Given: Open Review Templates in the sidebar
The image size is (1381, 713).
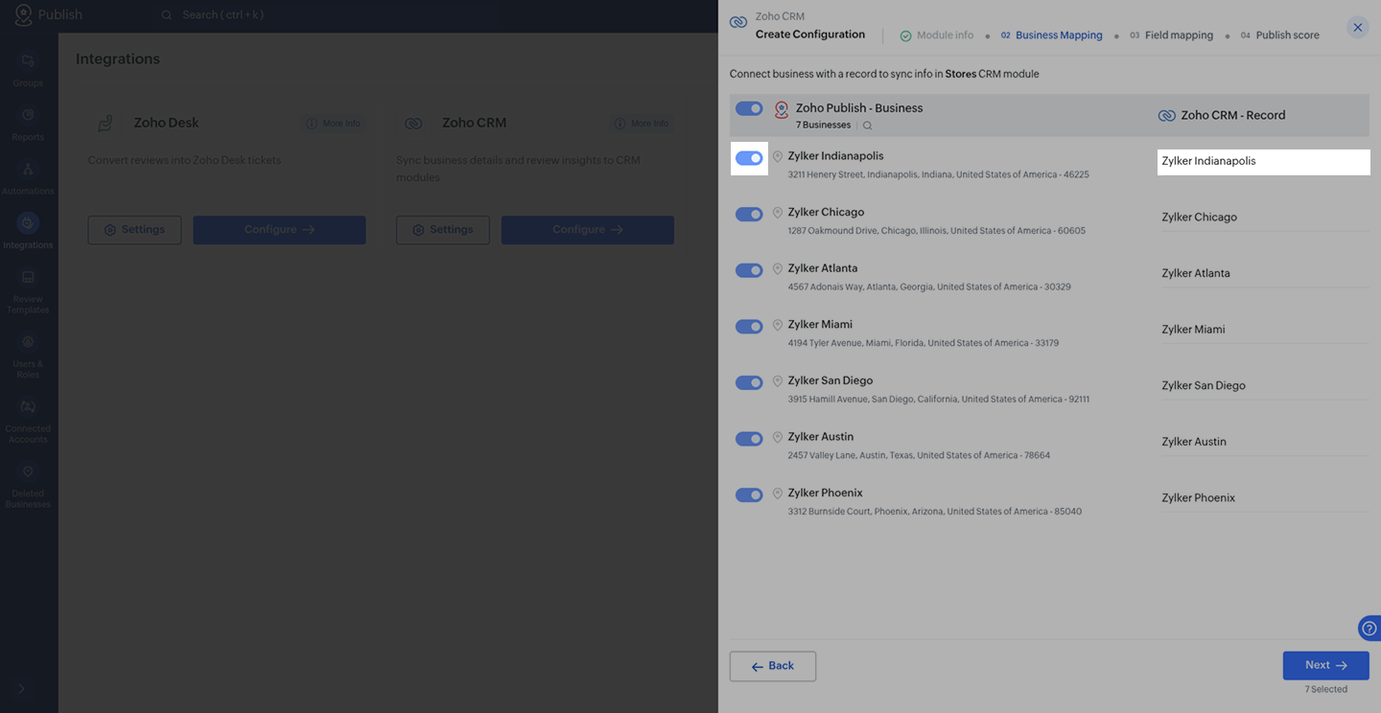Looking at the screenshot, I should tap(28, 290).
